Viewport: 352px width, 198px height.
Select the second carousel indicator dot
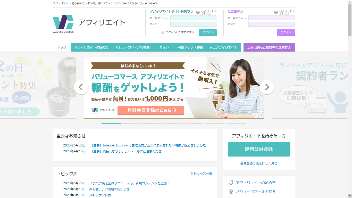point(132,123)
